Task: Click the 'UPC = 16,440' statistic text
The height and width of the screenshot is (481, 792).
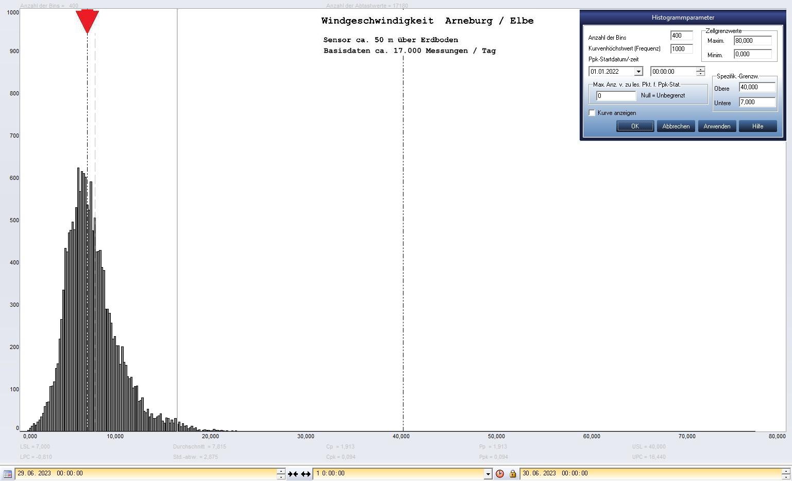Action: [x=649, y=457]
